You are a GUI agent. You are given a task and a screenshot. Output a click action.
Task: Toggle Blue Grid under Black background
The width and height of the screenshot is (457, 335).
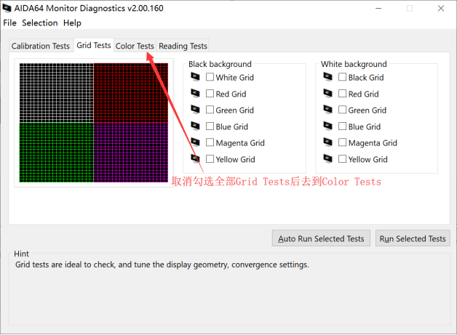coord(210,126)
